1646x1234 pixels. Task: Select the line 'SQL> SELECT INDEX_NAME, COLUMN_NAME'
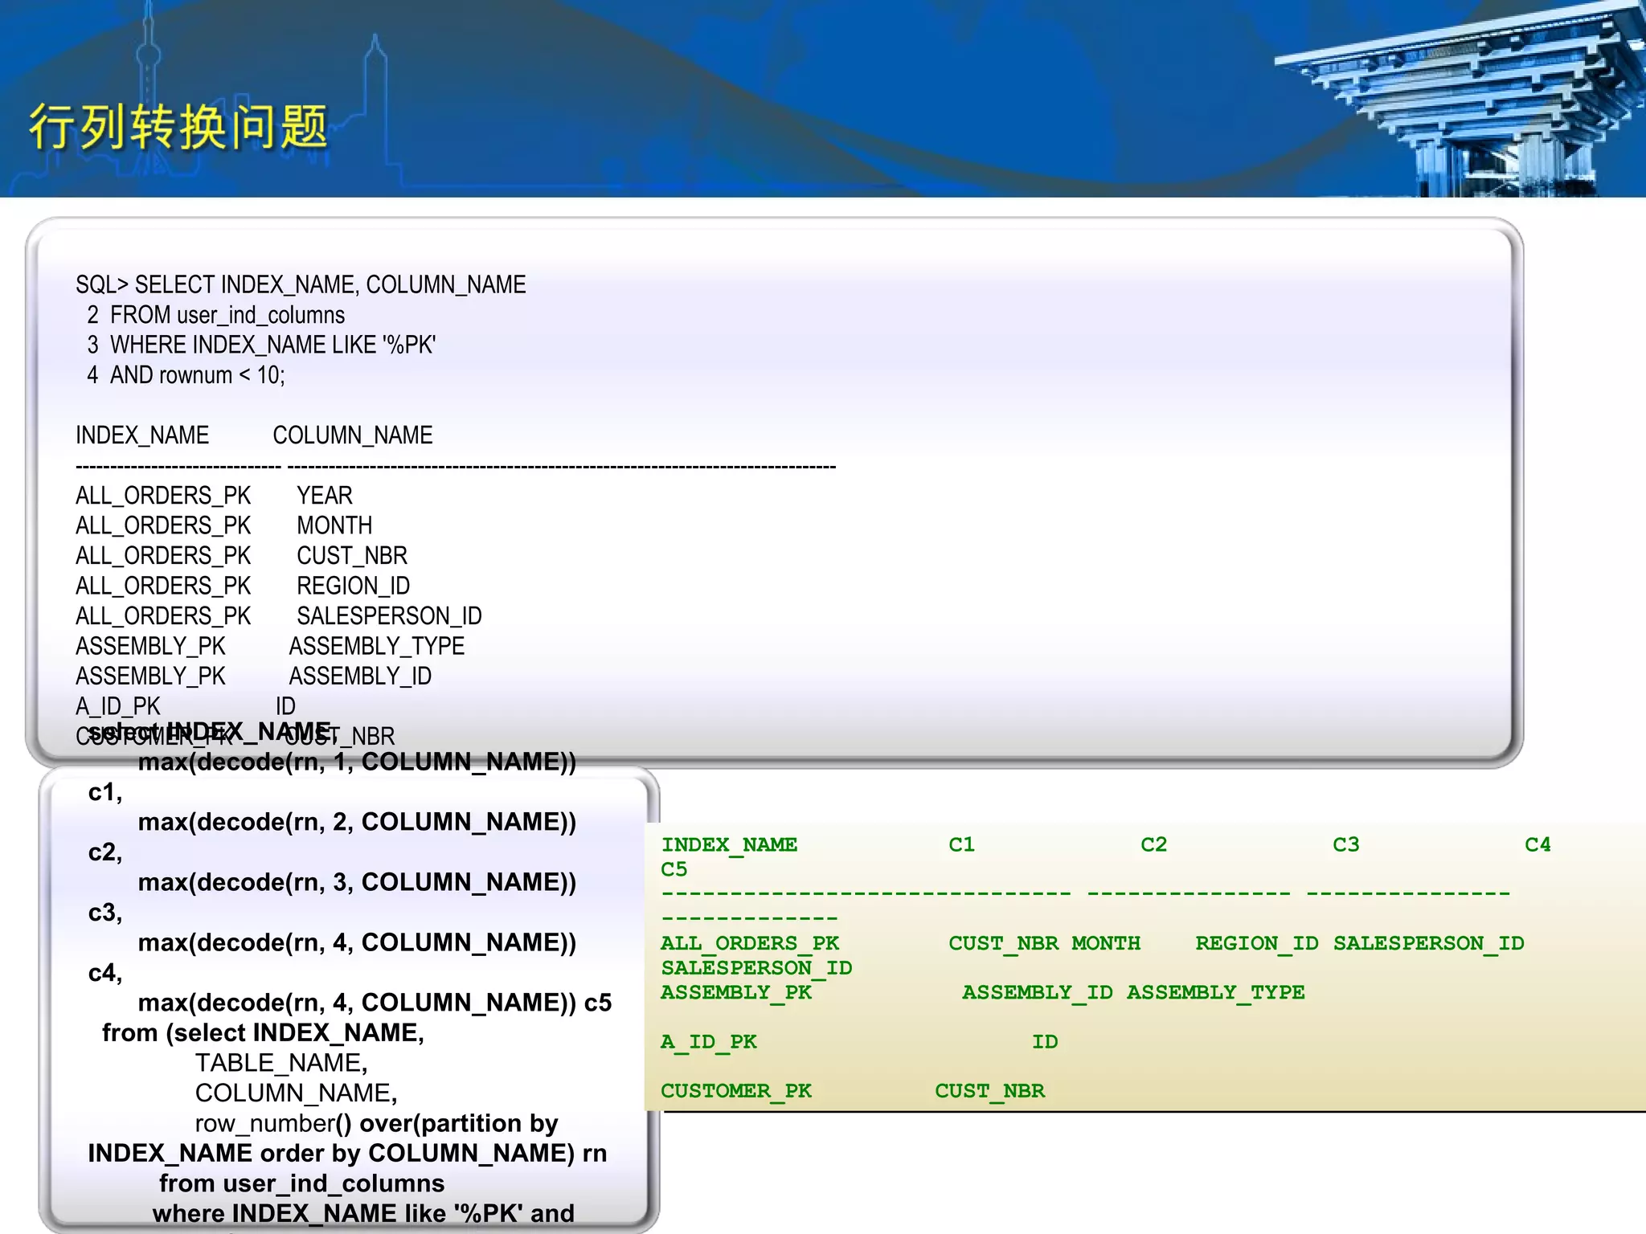click(x=301, y=285)
